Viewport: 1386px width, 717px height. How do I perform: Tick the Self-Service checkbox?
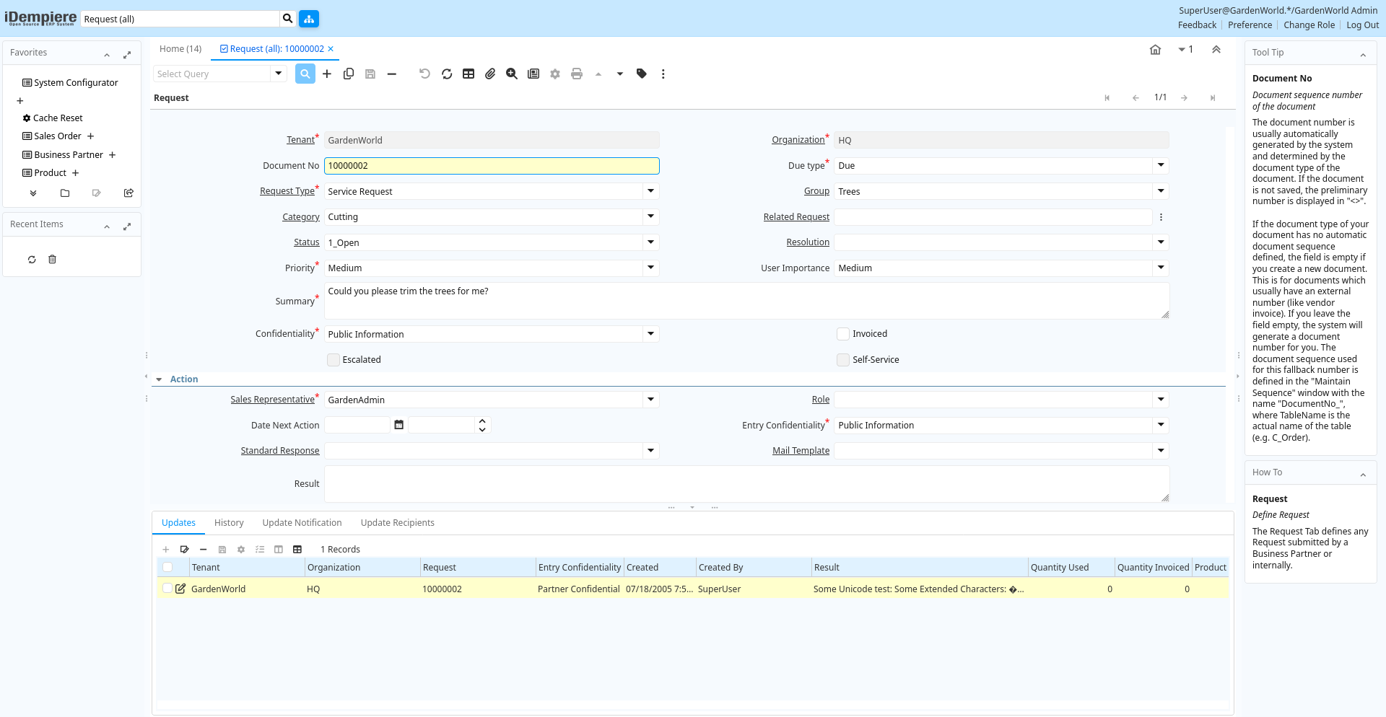(843, 360)
